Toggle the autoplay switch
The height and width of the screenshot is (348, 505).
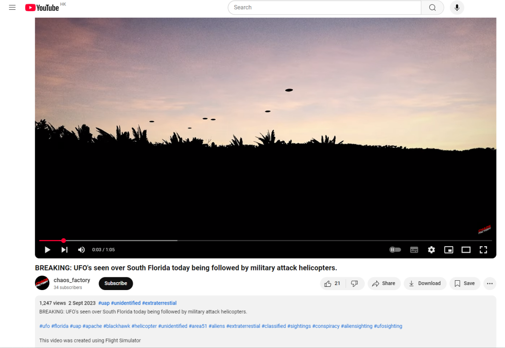click(x=395, y=250)
